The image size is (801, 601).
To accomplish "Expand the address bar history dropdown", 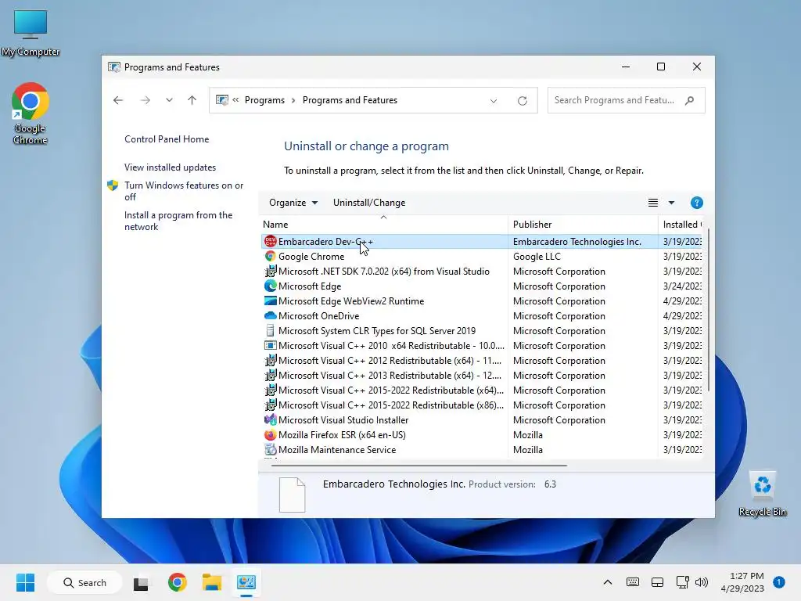I will click(494, 101).
